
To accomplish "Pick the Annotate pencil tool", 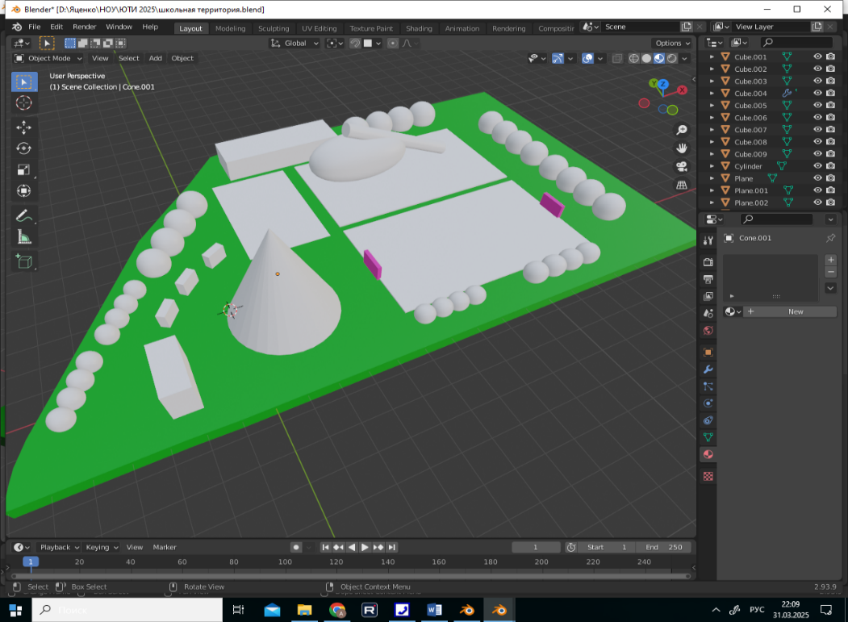I will (23, 215).
